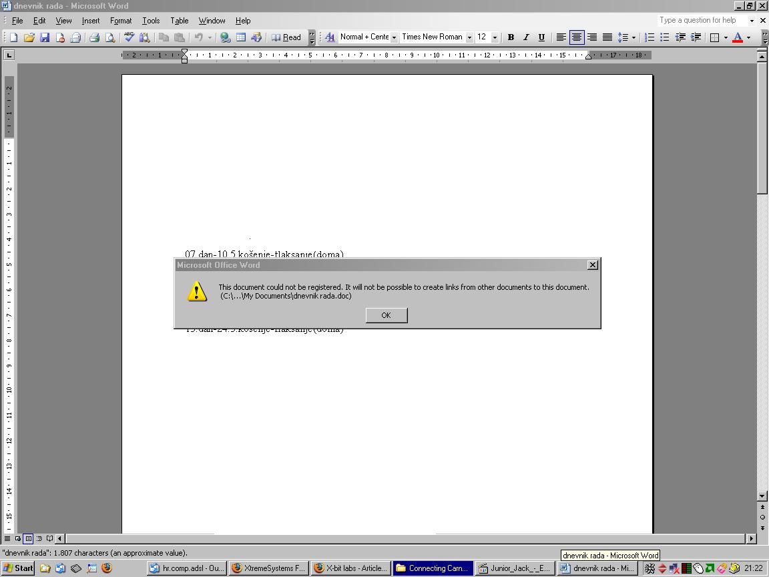Toggle Italic formatting
The width and height of the screenshot is (769, 577).
point(526,37)
